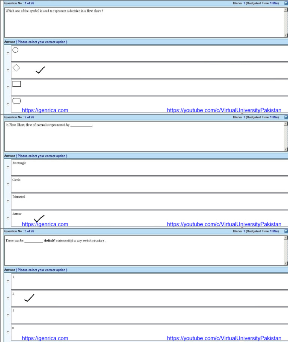This screenshot has height=342, width=288.
Task: Open genrica.com link under Question 3
Action: [45, 338]
